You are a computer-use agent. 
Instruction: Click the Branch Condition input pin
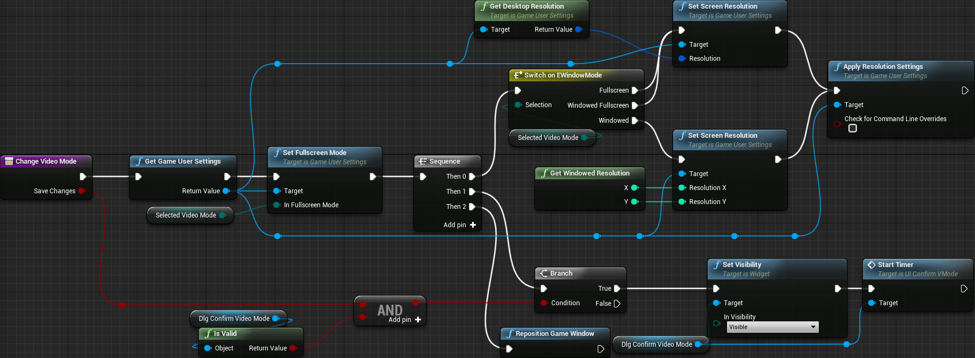544,303
